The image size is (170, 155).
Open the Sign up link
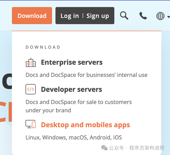click(97, 16)
